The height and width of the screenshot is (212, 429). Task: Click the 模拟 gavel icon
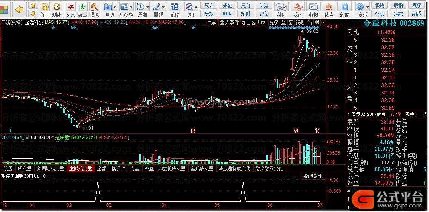tap(94, 6)
